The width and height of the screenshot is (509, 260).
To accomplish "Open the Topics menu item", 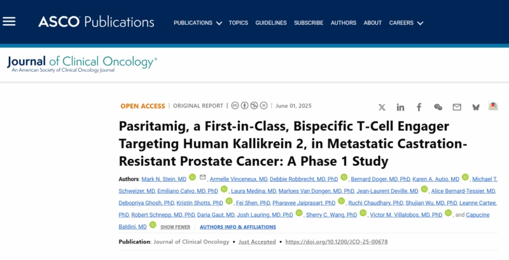I will pyautogui.click(x=238, y=23).
